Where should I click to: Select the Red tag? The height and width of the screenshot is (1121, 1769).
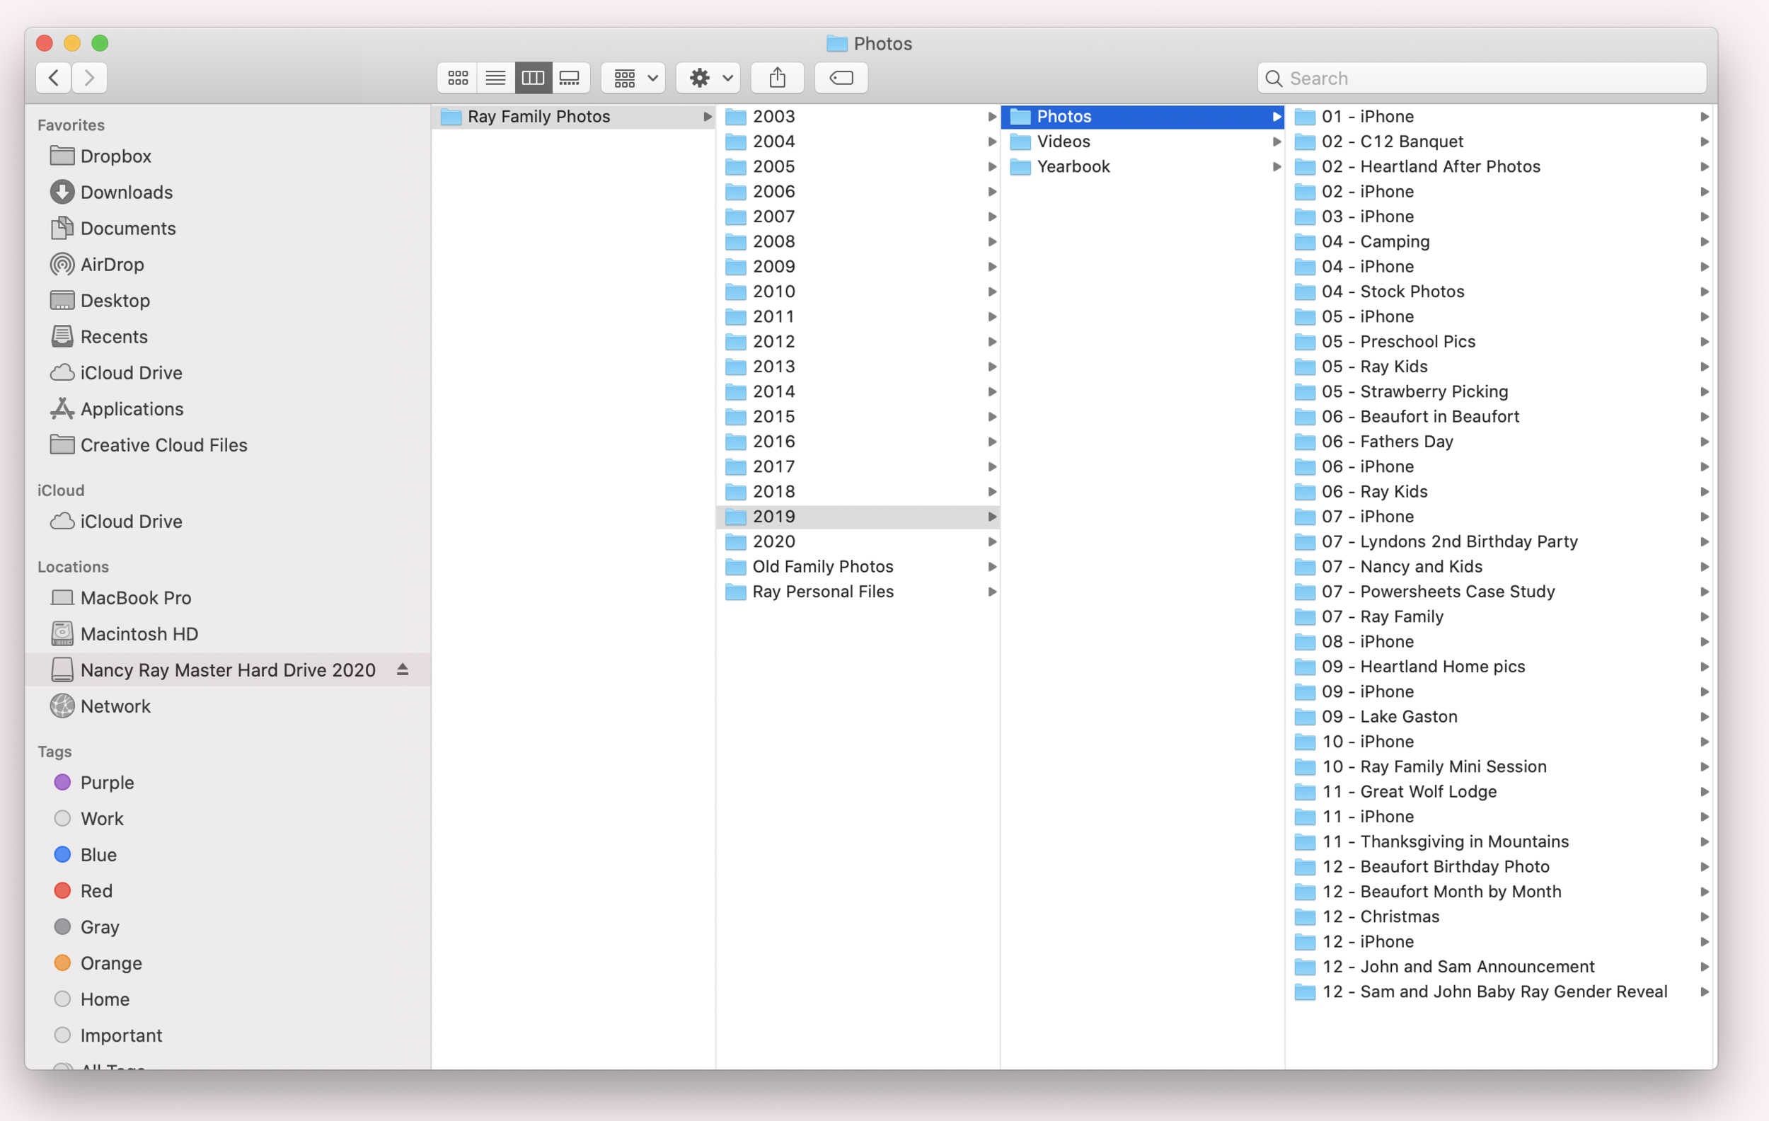pyautogui.click(x=96, y=890)
